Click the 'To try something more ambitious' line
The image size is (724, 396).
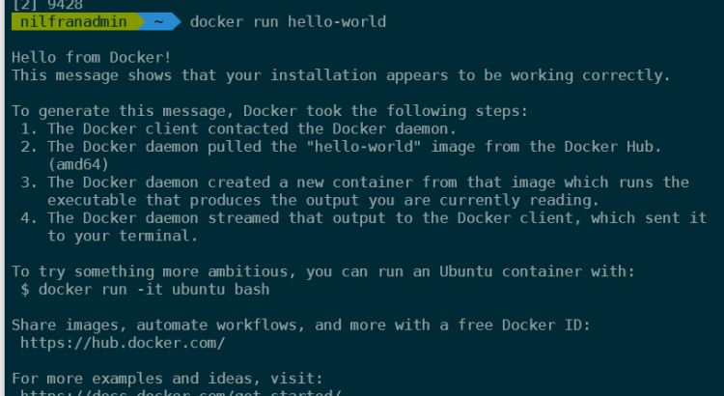pos(323,271)
